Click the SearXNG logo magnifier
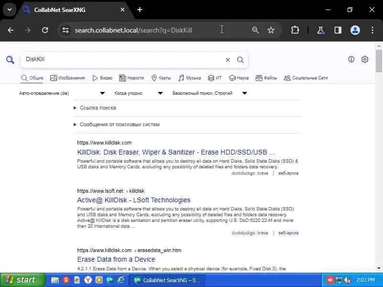Image resolution: width=383 pixels, height=287 pixels. 10,59
